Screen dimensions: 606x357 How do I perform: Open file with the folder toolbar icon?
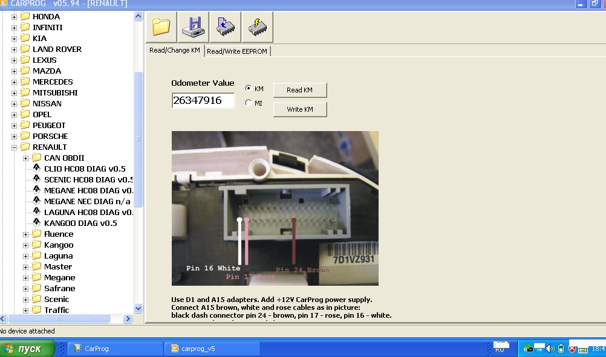point(161,27)
